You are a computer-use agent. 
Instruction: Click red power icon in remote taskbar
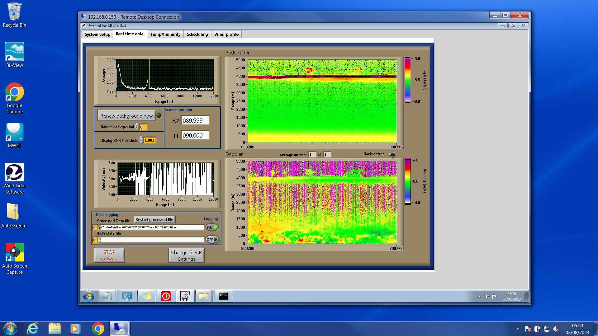tap(166, 296)
